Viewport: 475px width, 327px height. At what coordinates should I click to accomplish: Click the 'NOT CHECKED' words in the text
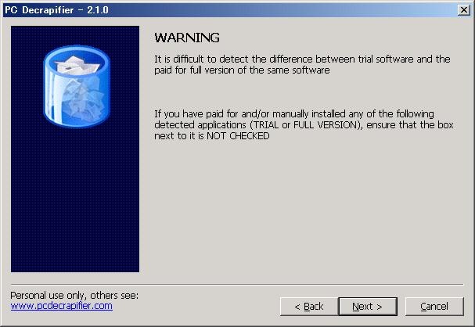238,136
